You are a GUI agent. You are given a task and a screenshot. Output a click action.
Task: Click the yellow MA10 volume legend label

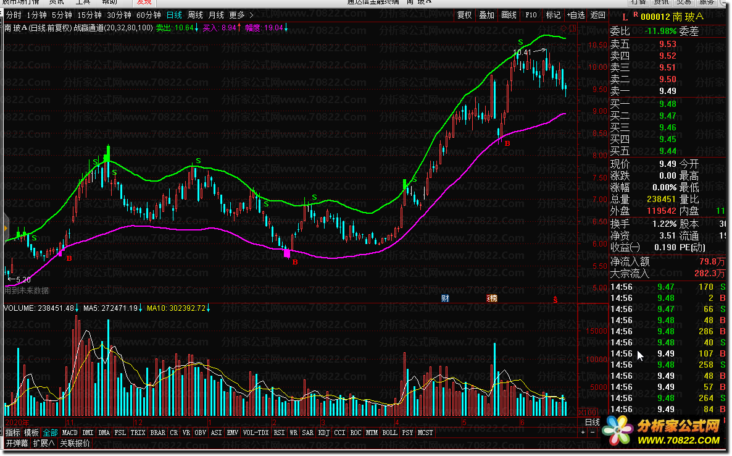pos(178,308)
